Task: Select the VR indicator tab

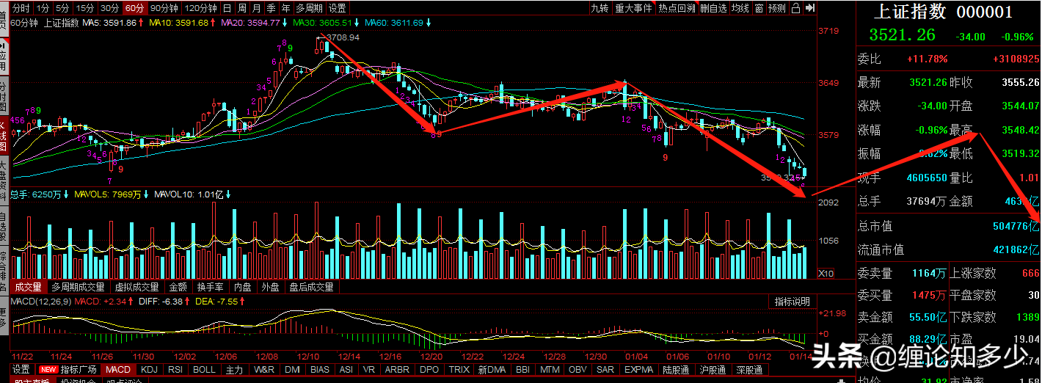Action: coord(370,370)
